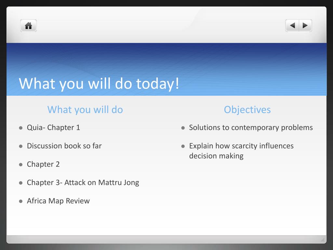Click the 'Africa Map Review' bullet
333x250 pixels.
[x=58, y=201]
